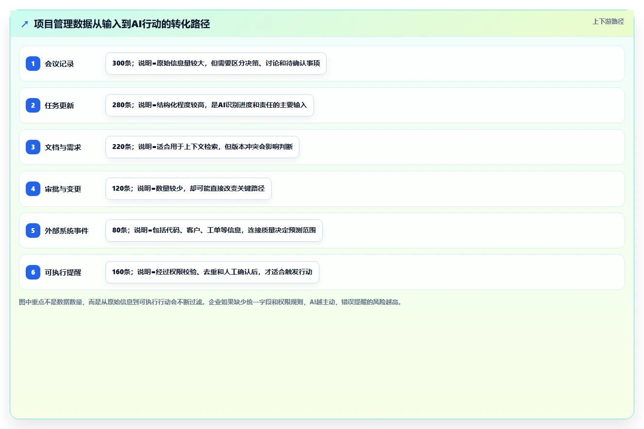
Task: Select the 外部系统事件 row label
Action: [x=67, y=231]
